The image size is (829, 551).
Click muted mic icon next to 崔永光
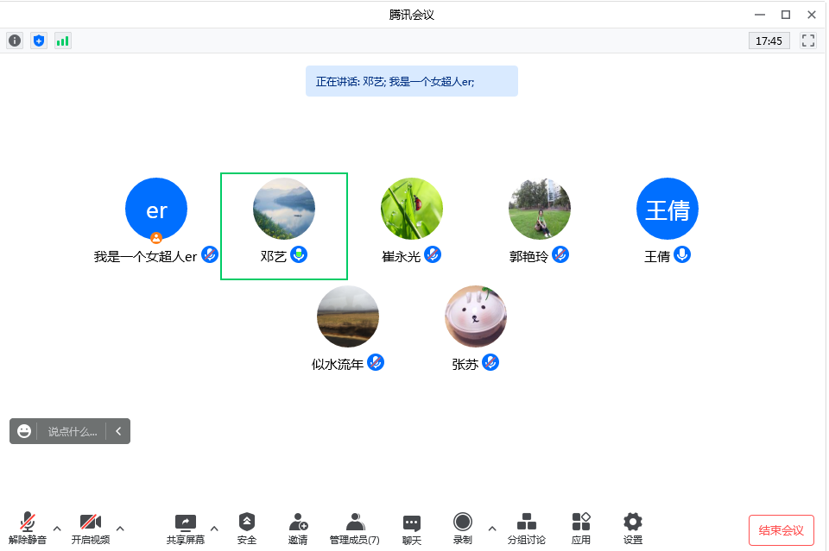point(433,255)
